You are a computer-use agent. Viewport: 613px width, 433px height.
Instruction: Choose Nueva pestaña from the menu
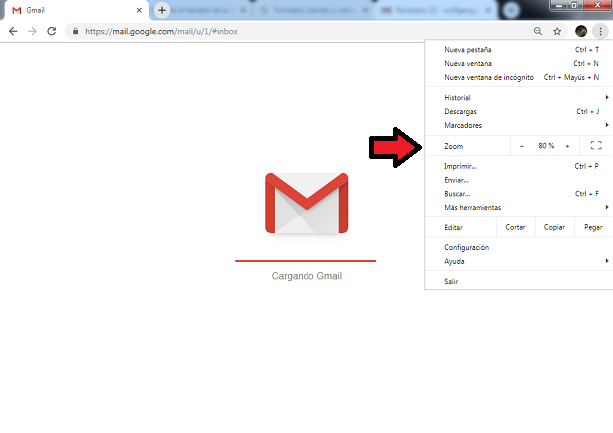pyautogui.click(x=519, y=50)
